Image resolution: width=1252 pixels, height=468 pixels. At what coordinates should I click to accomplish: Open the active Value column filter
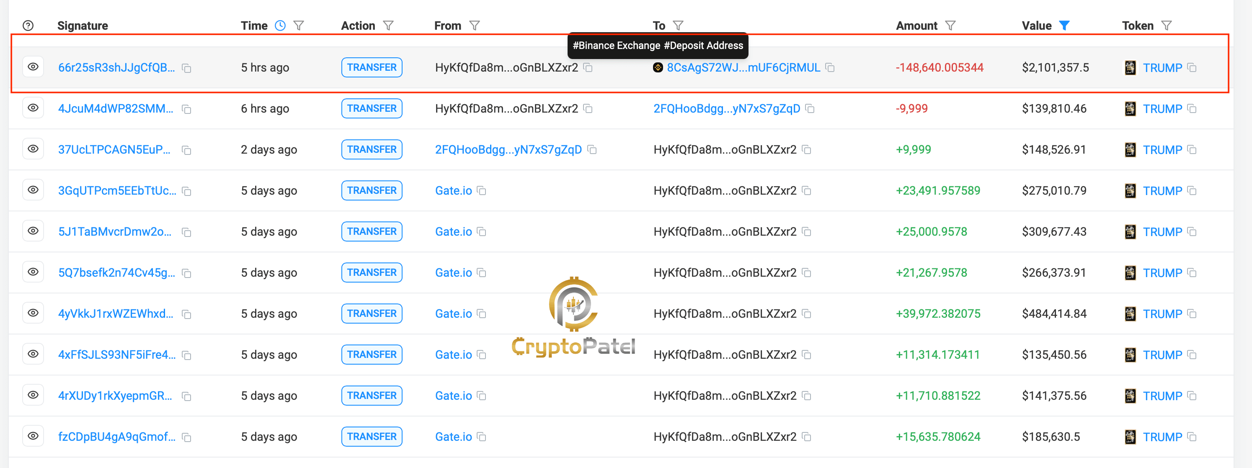[x=1064, y=26]
